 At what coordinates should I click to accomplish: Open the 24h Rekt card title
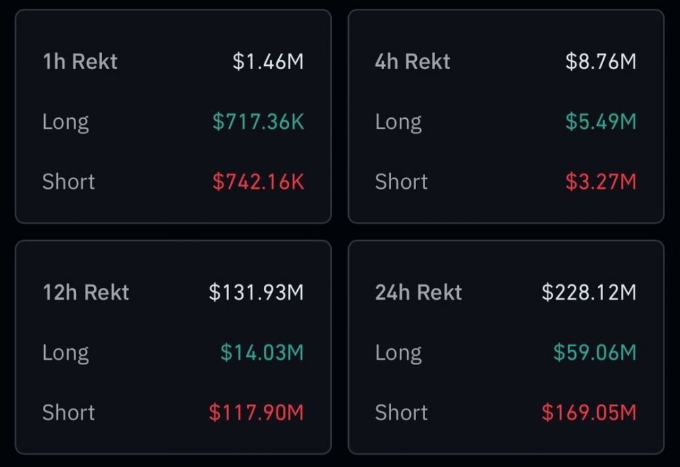(x=418, y=293)
